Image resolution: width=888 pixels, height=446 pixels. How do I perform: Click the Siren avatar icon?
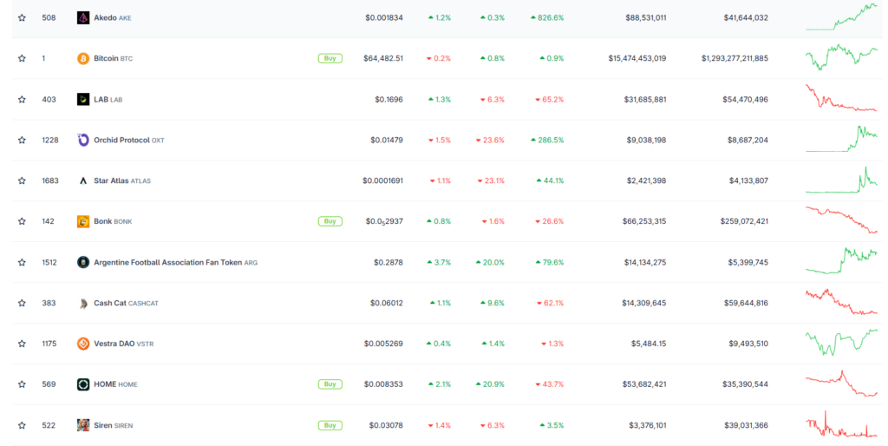pos(83,425)
